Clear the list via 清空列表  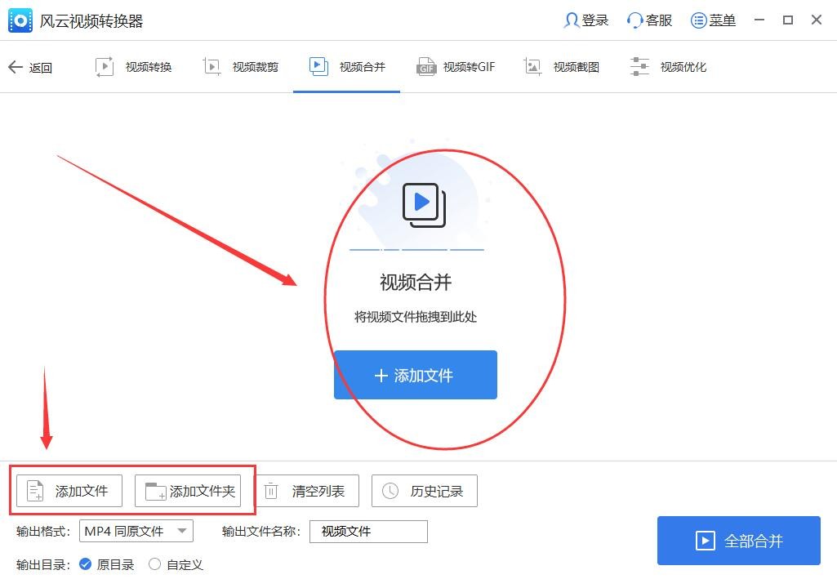(x=308, y=491)
